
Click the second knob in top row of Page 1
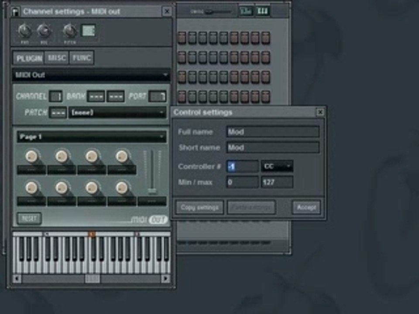click(62, 157)
